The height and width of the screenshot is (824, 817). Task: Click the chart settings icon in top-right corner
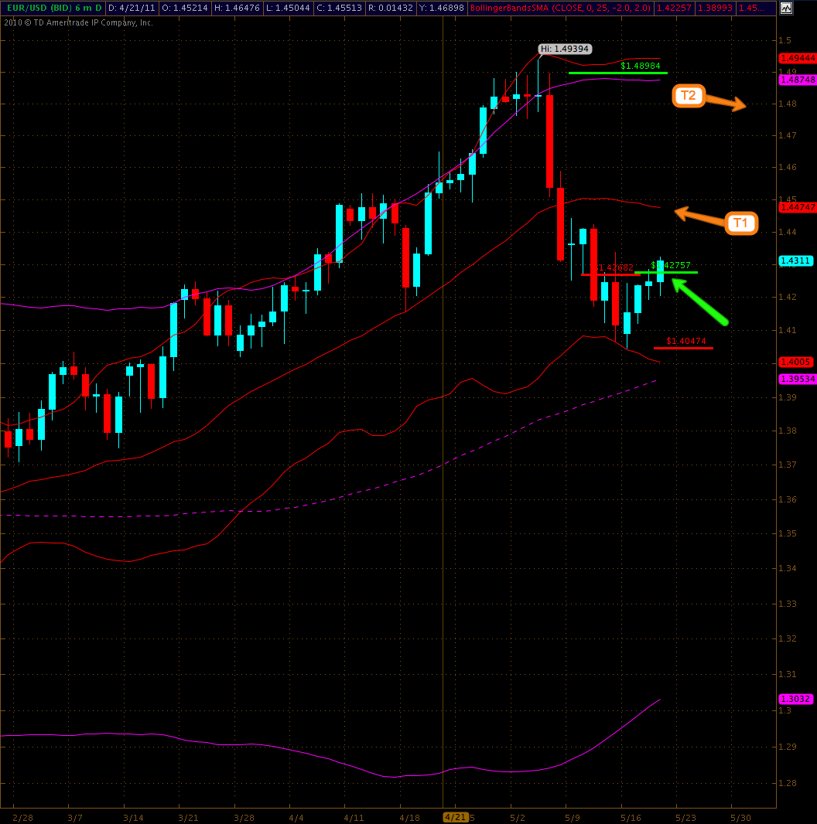786,9
